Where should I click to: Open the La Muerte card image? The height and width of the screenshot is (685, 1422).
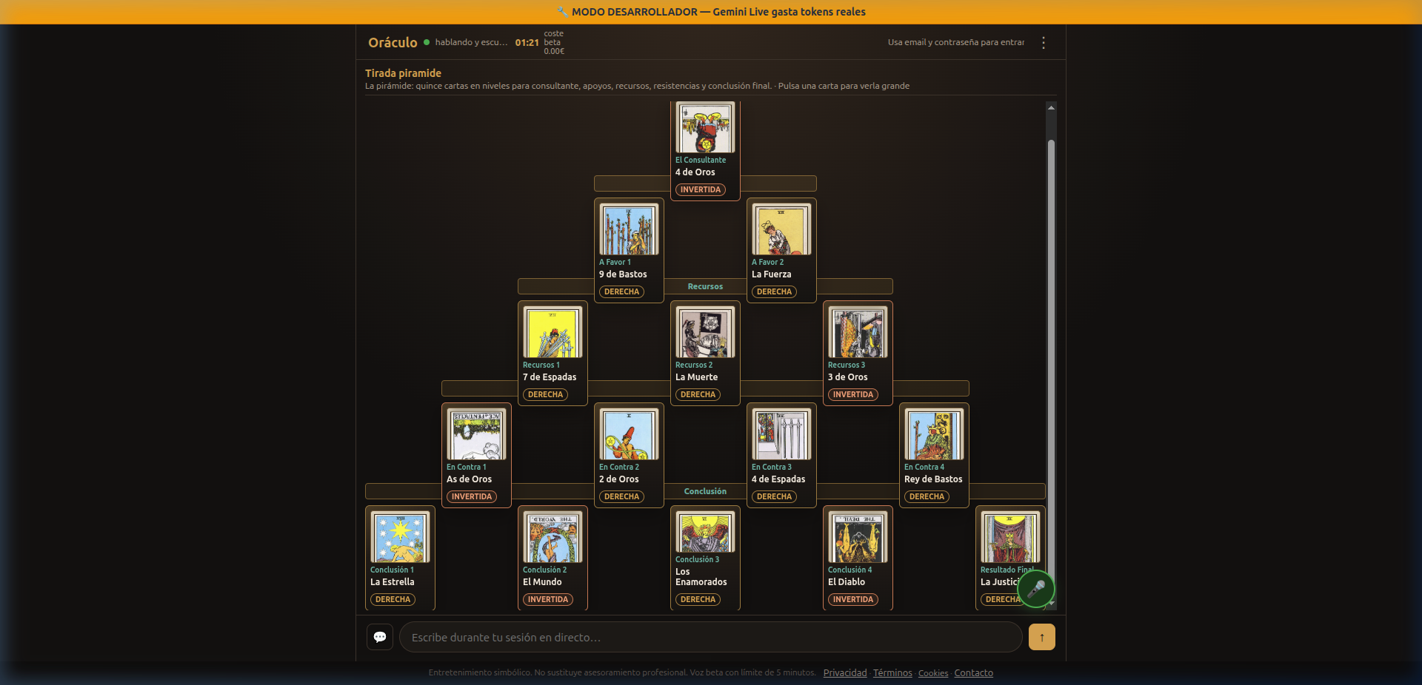[x=705, y=332]
